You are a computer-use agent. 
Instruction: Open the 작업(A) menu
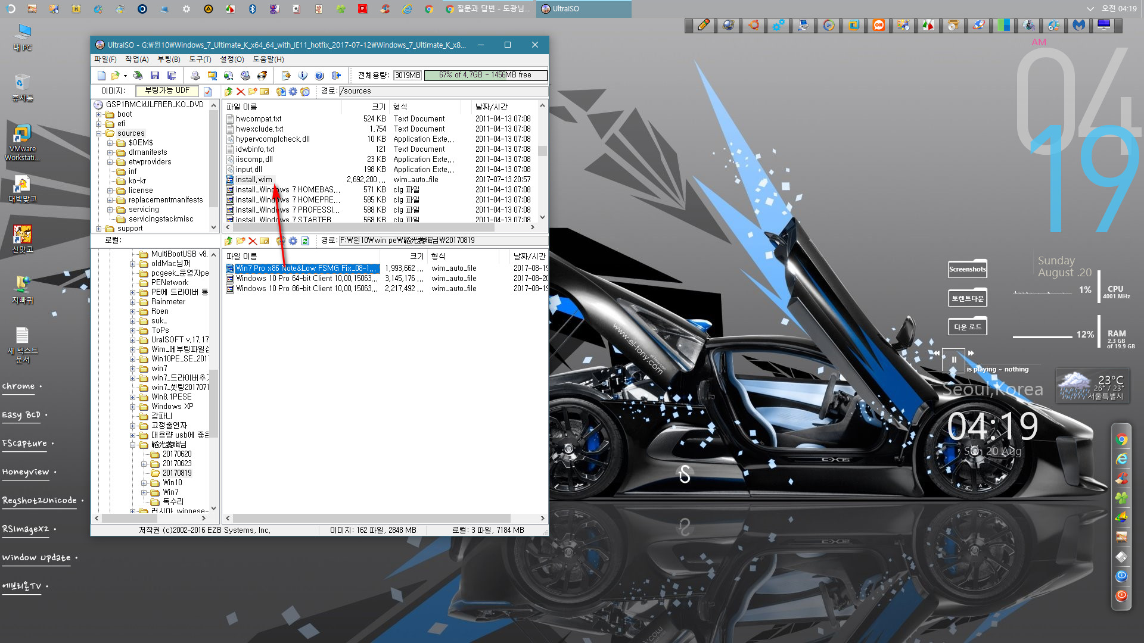[x=136, y=60]
